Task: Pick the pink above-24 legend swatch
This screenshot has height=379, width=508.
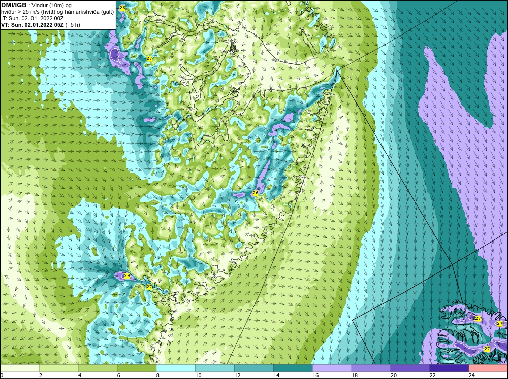Action: (488, 368)
